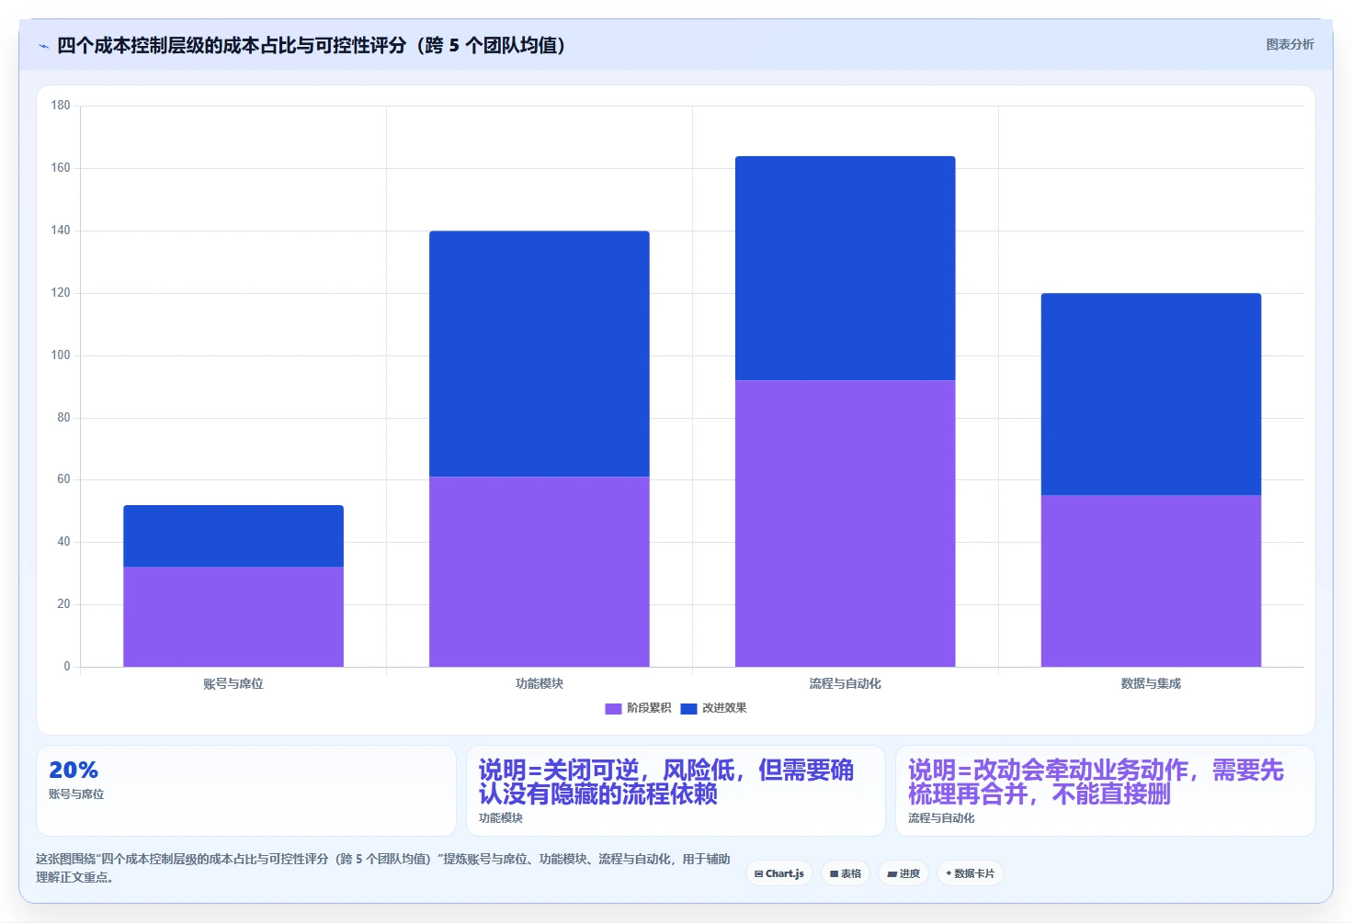Click the purple bar segment for 功能模块

coord(540,571)
